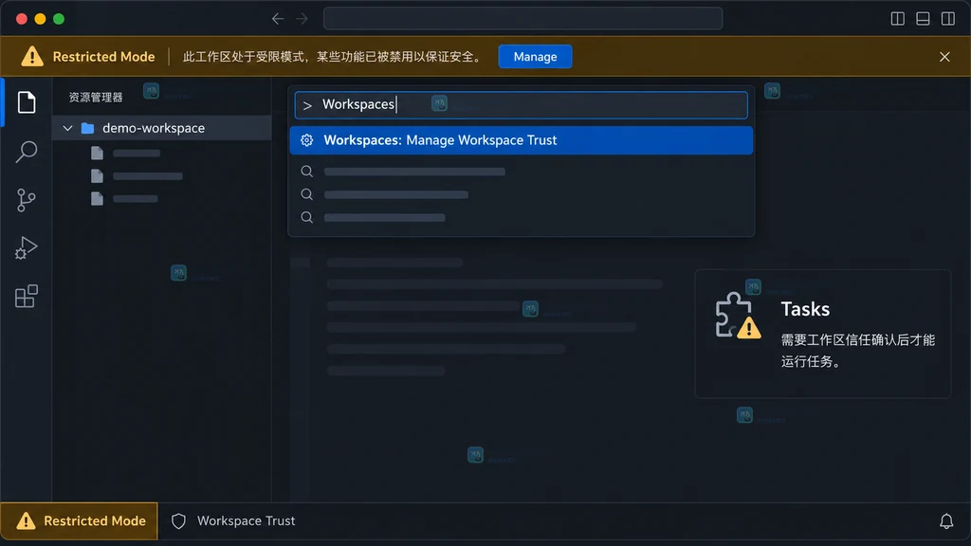Click the Restricted Mode status bar item

click(x=80, y=520)
